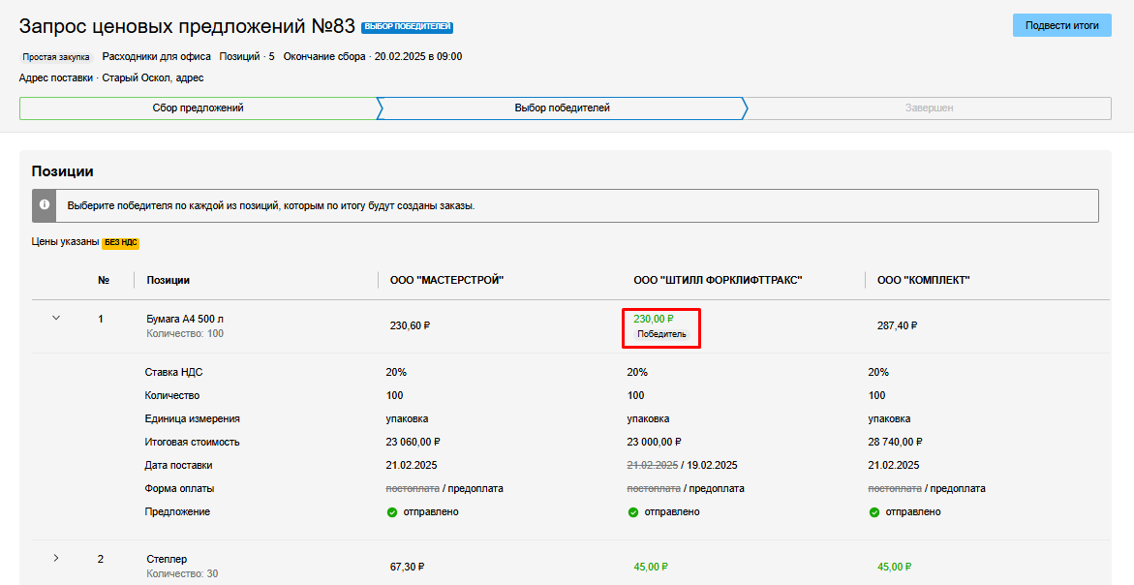
Task: Click the ООО "КОМПЛЕКТ" column header
Action: [923, 280]
